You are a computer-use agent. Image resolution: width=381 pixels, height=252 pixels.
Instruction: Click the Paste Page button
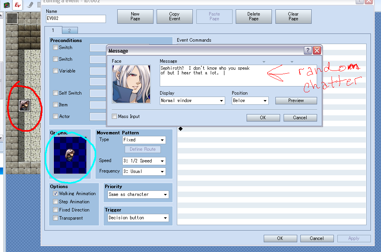[x=214, y=16]
